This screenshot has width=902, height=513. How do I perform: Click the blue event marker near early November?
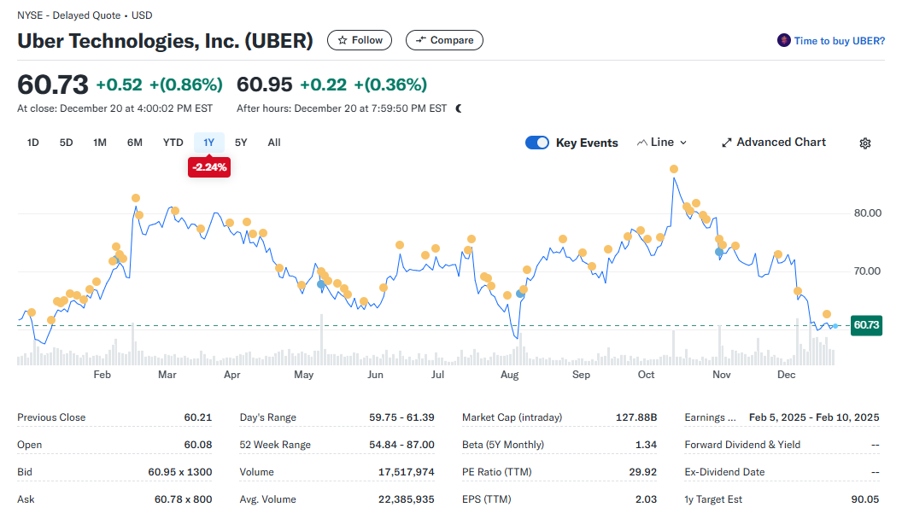(x=719, y=252)
